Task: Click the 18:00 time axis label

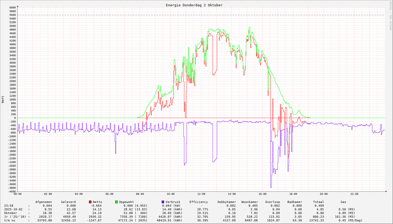Action: click(x=293, y=194)
